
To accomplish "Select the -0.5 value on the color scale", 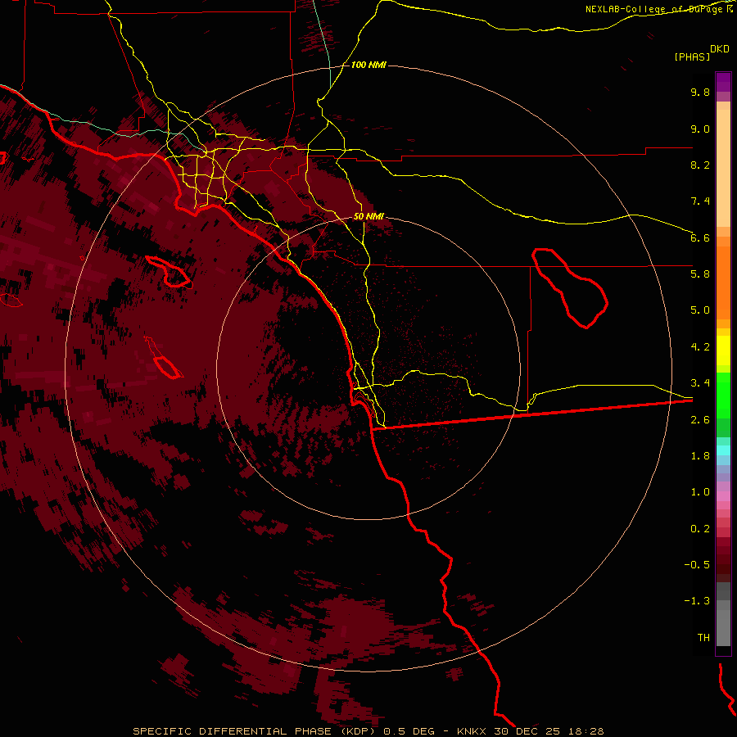I will [x=697, y=565].
